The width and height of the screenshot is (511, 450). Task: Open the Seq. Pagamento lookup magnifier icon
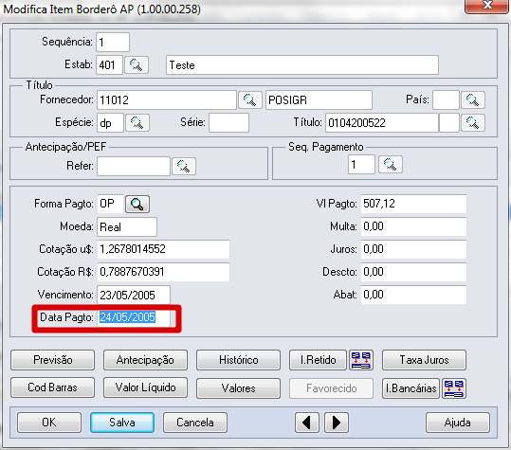[390, 165]
